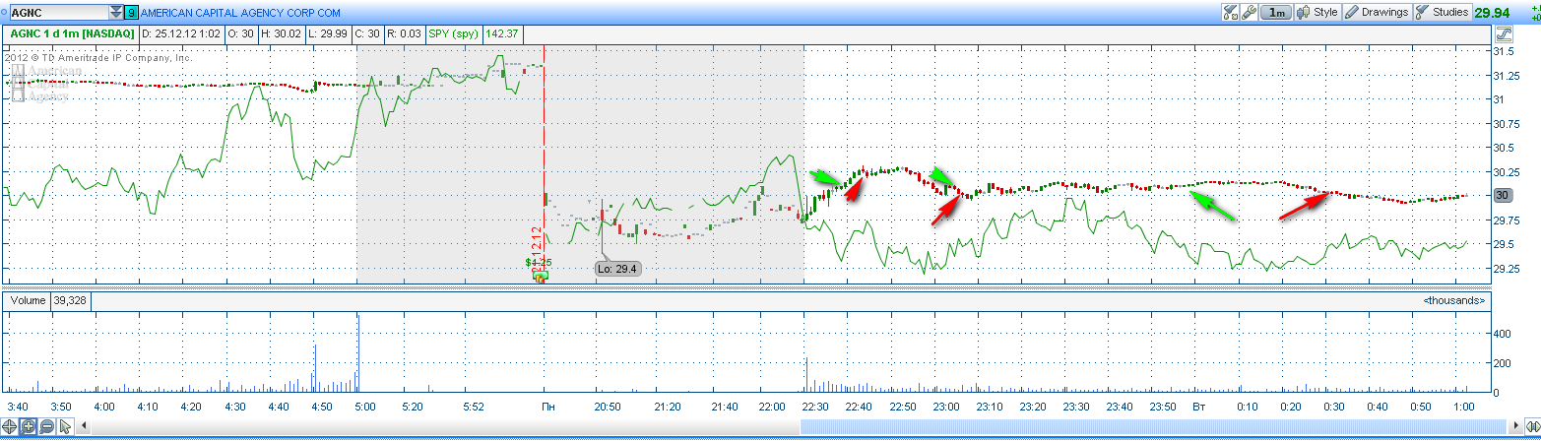This screenshot has height=441, width=1541.
Task: Activate the zoom in tool
Action: (29, 426)
